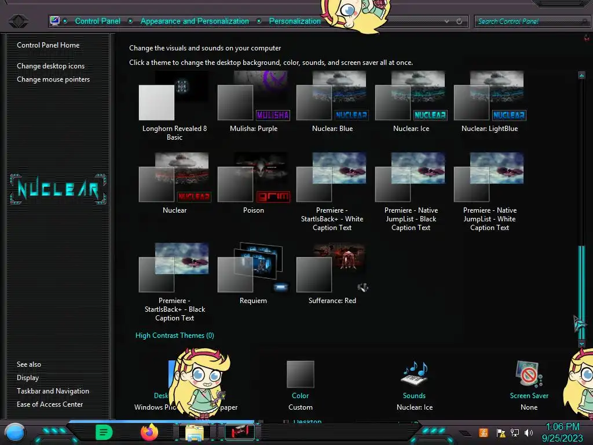This screenshot has width=593, height=445.
Task: Open the Screen Saver settings icon
Action: (x=529, y=374)
